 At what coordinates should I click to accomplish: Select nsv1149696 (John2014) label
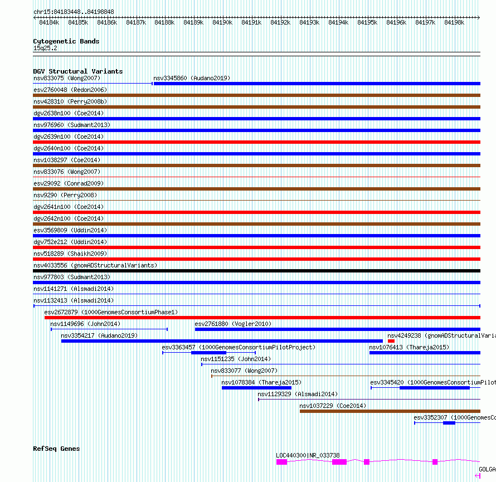85,324
